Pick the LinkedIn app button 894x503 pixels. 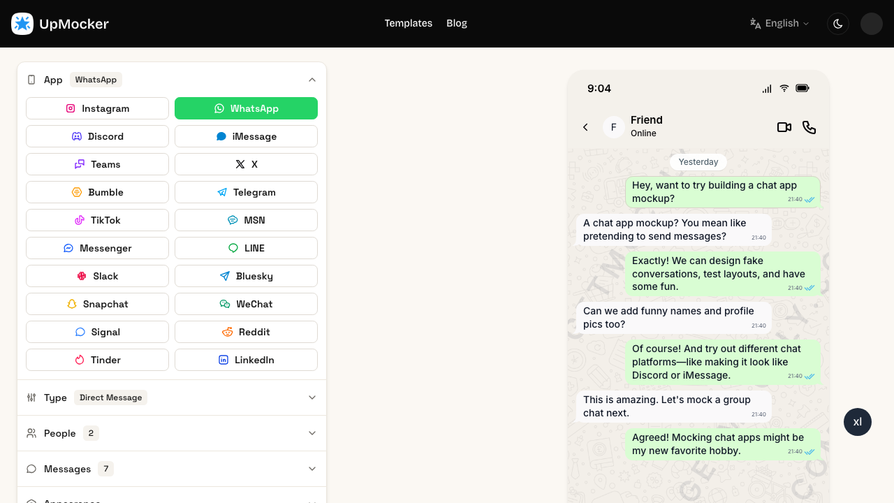(246, 360)
